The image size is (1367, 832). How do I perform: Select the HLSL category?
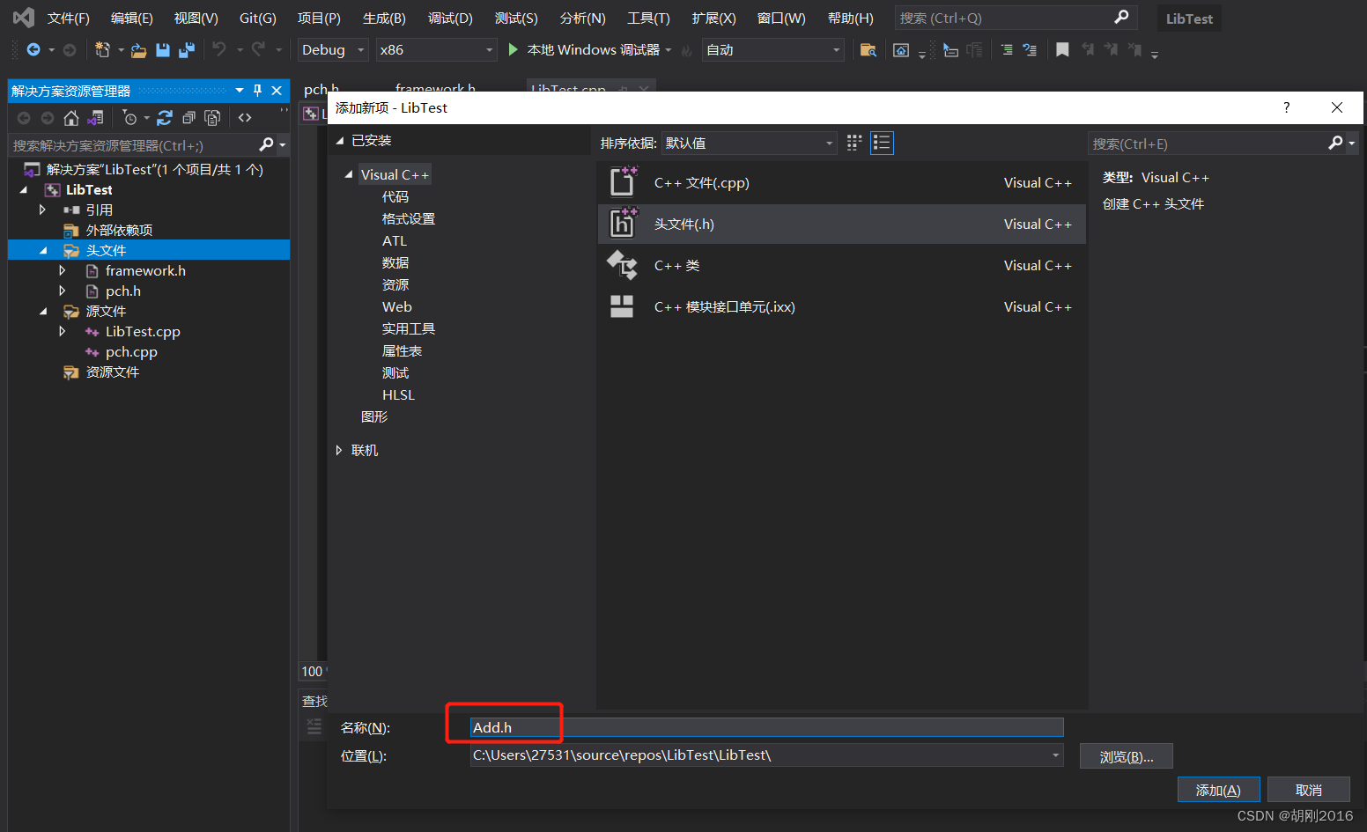click(398, 395)
